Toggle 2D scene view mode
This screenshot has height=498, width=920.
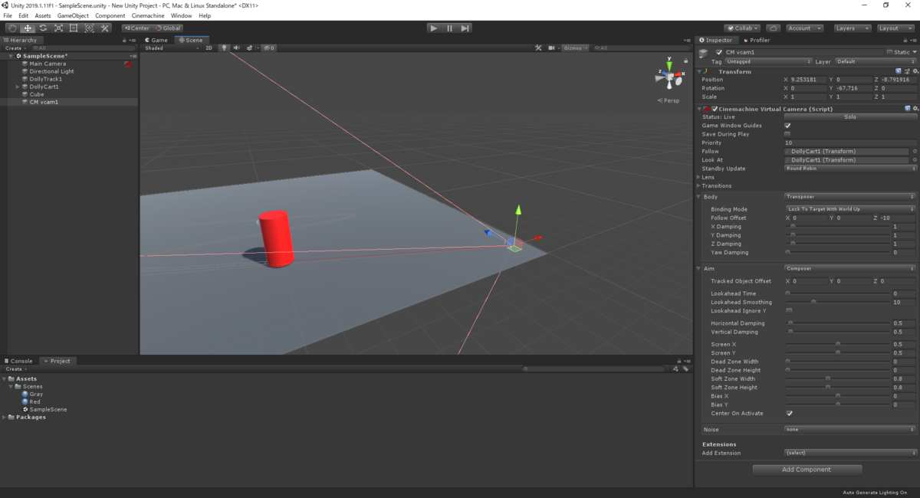[x=209, y=48]
